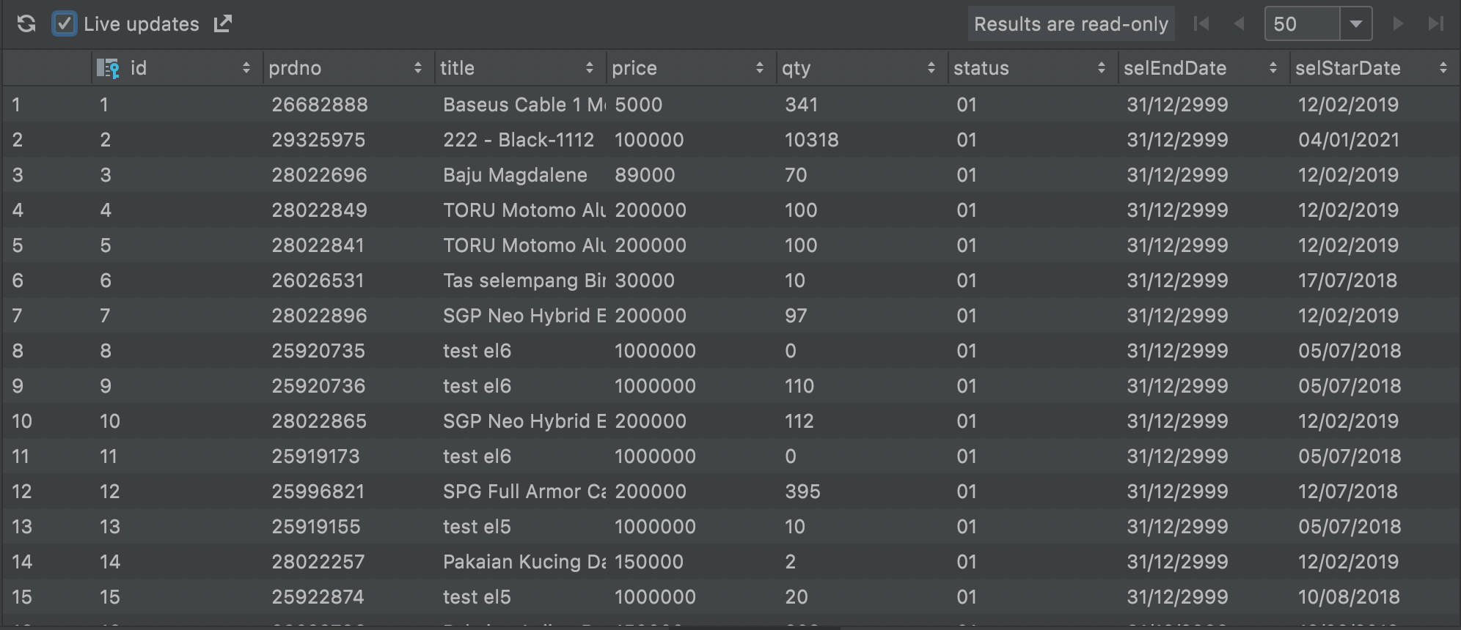Click the Live updates label text
1461x630 pixels.
[x=142, y=24]
